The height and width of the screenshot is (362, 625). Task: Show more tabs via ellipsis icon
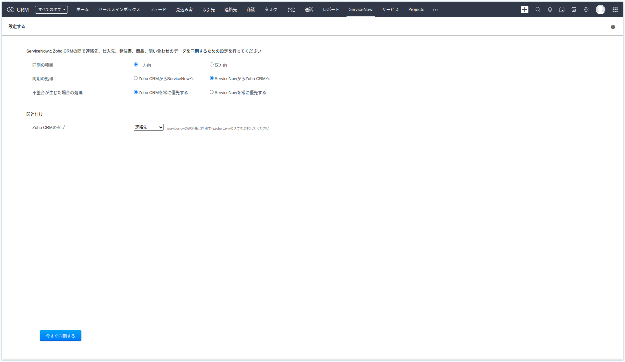coord(435,10)
